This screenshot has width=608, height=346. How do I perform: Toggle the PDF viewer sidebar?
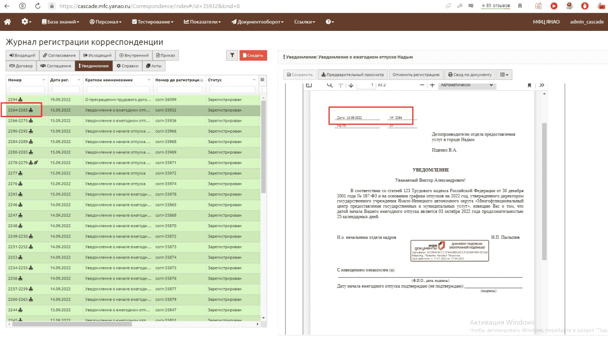[x=309, y=85]
